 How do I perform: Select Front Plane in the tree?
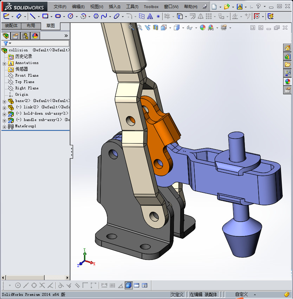click(27, 76)
